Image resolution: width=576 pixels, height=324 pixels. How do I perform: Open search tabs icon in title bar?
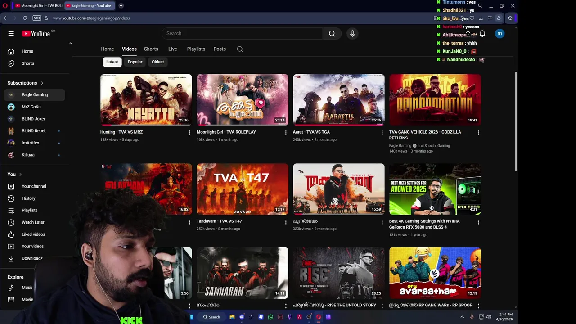tap(480, 6)
